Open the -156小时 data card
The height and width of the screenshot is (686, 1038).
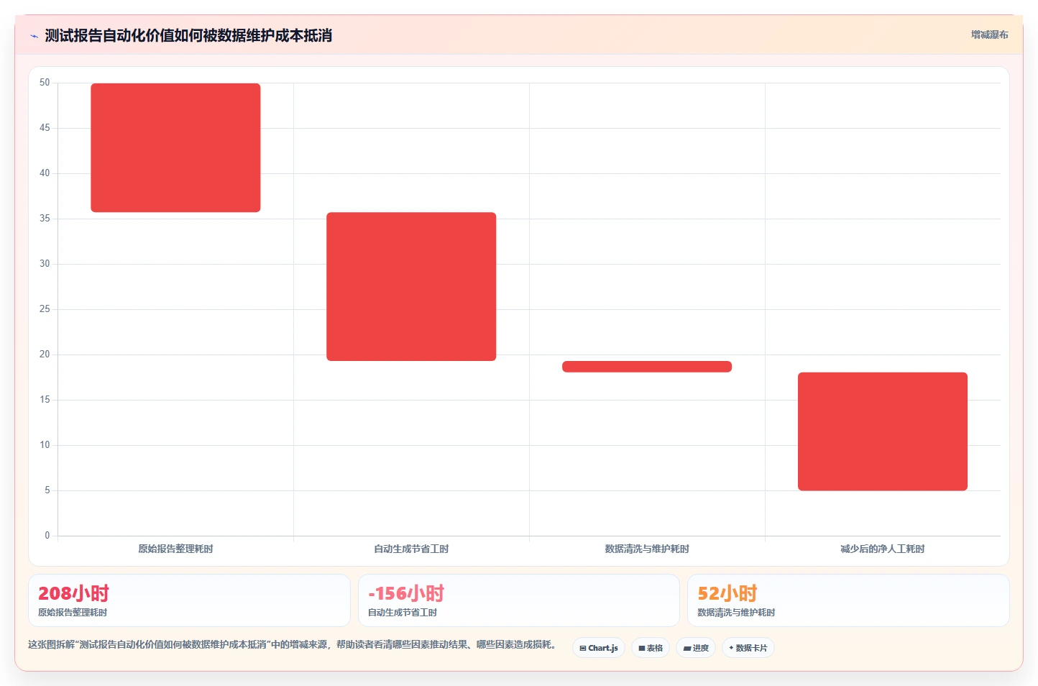519,600
